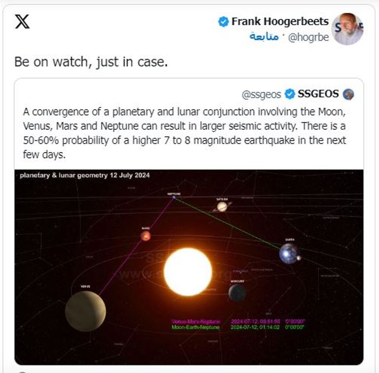The image size is (379, 373).
Task: Select the Venus planet in the image
Action: tap(85, 310)
